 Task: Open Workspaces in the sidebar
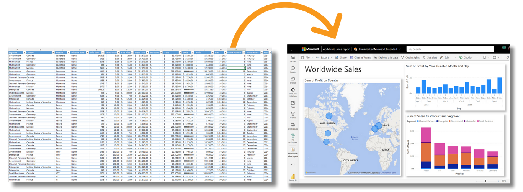(293, 126)
